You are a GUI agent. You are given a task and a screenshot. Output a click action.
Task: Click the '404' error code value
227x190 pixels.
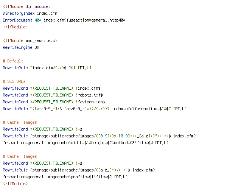coord(38,20)
